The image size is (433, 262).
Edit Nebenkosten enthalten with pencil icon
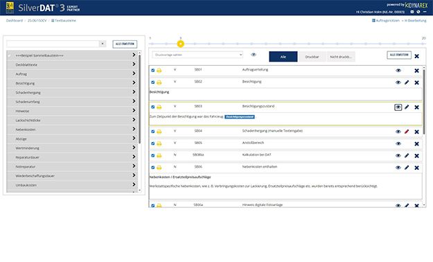point(407,168)
